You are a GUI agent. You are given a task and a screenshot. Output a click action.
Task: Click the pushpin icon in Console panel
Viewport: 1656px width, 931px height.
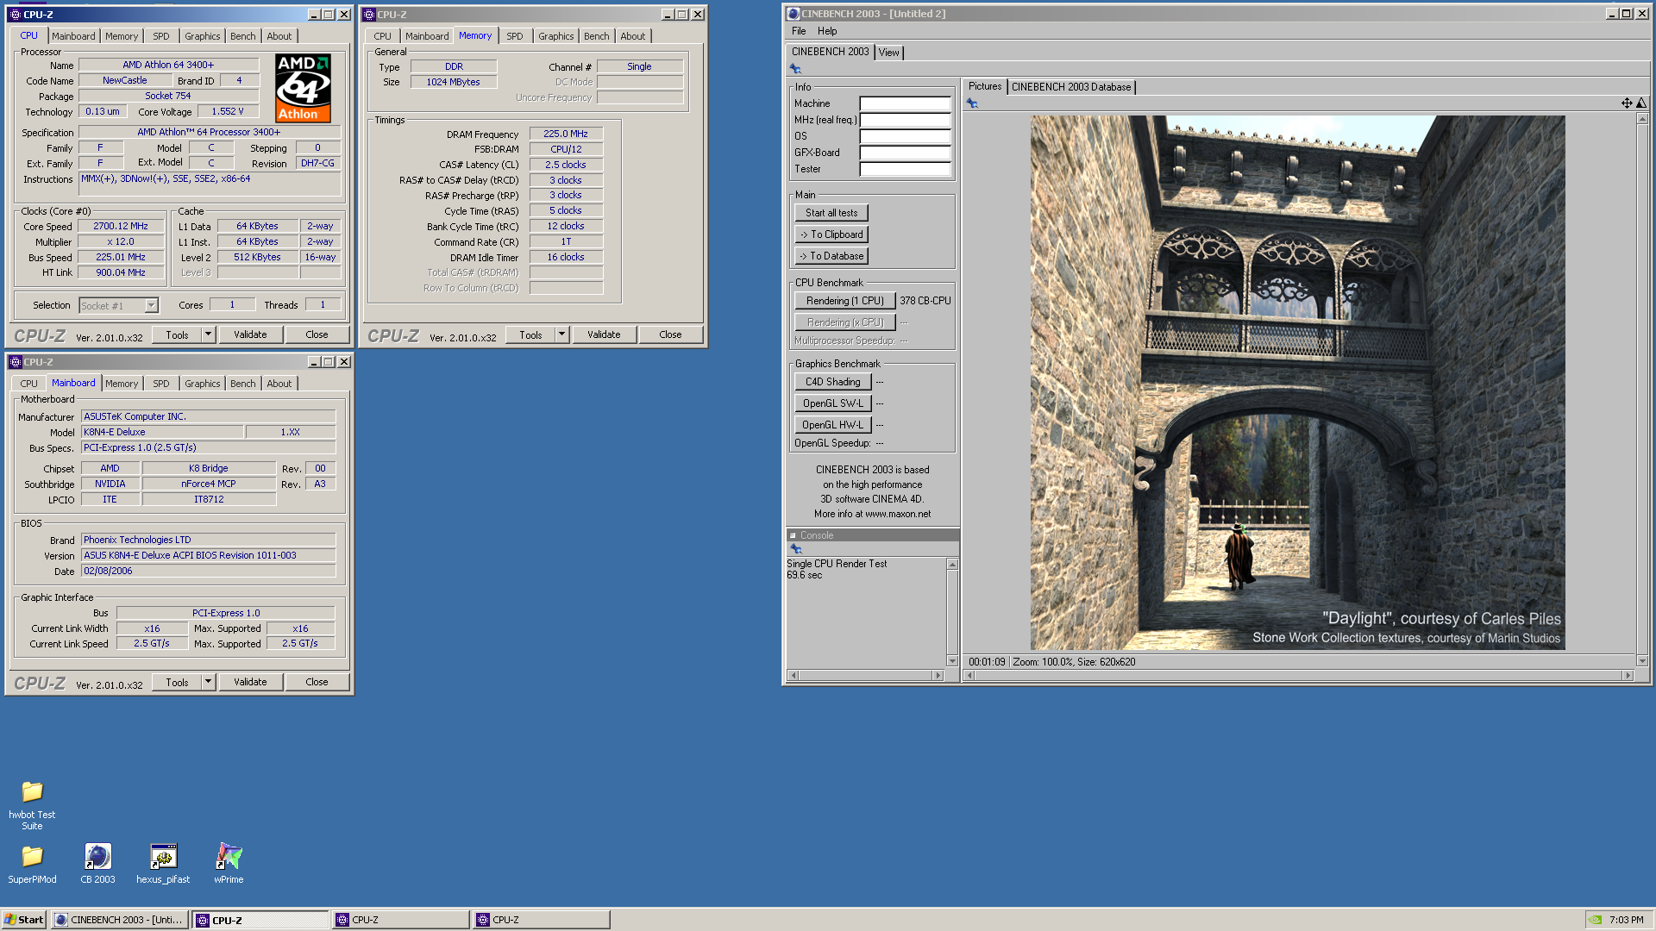pos(795,549)
